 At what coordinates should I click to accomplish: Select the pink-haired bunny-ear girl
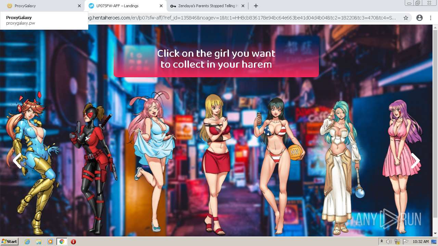click(152, 161)
